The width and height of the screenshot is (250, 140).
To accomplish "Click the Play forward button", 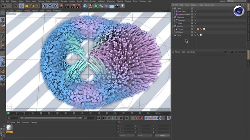I will [x=112, y=118].
